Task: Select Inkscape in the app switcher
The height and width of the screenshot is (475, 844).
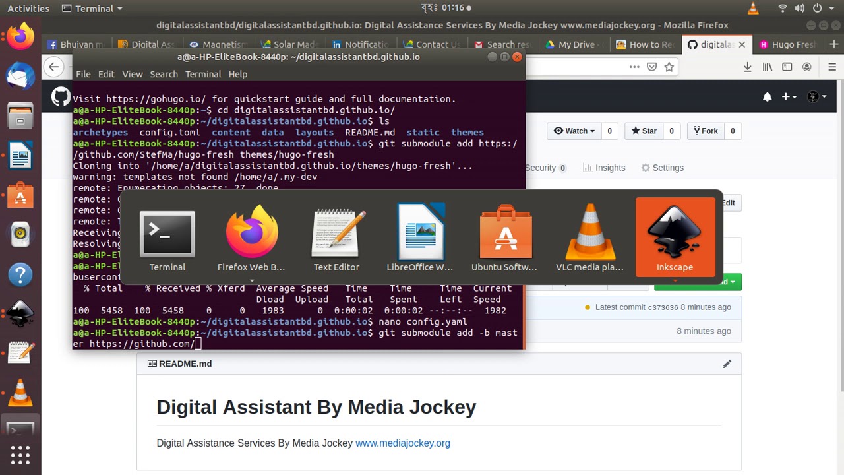Action: (x=675, y=237)
